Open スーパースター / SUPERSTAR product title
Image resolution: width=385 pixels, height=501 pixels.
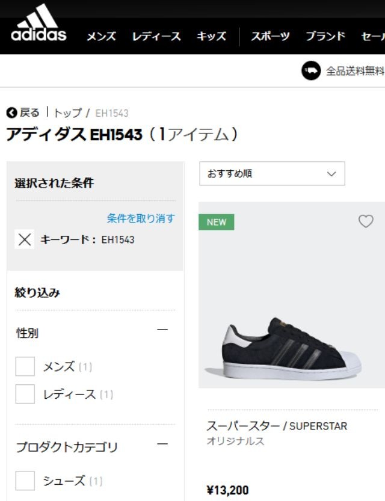pos(277,426)
